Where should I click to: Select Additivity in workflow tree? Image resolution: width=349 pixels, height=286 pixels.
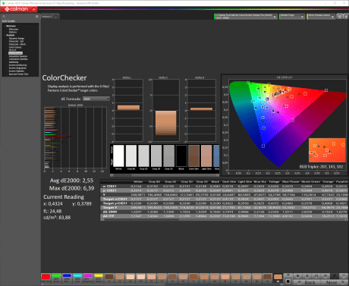click(14, 62)
